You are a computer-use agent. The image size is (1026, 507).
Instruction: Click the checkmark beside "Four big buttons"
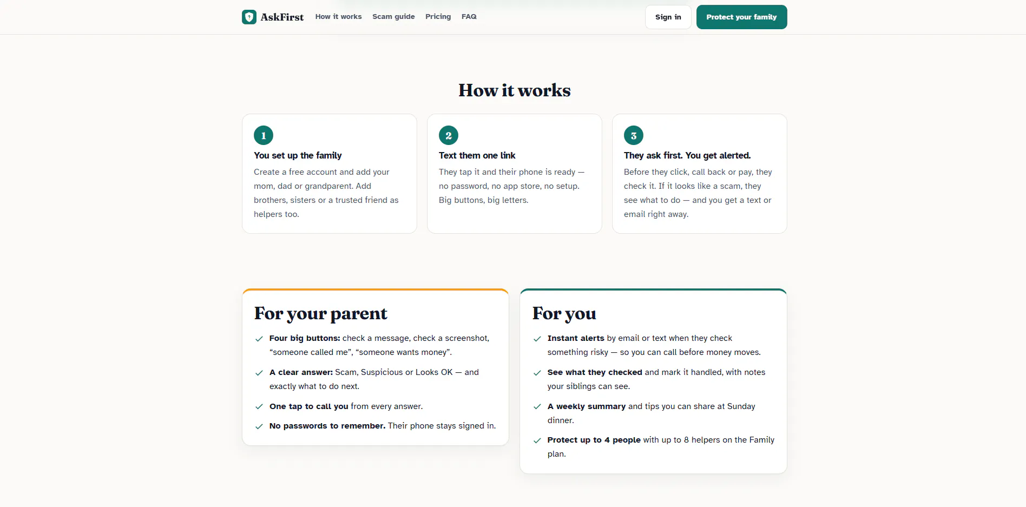click(259, 339)
